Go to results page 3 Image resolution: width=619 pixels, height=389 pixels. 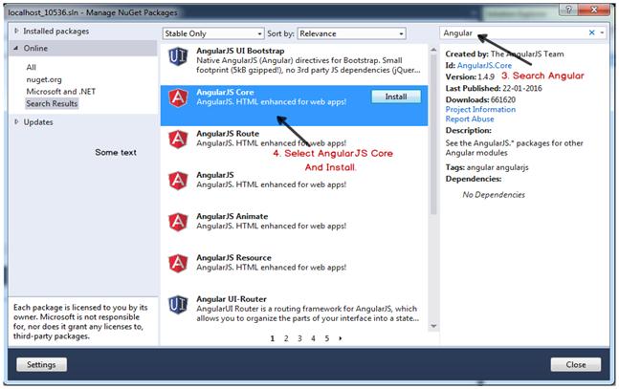(x=299, y=338)
